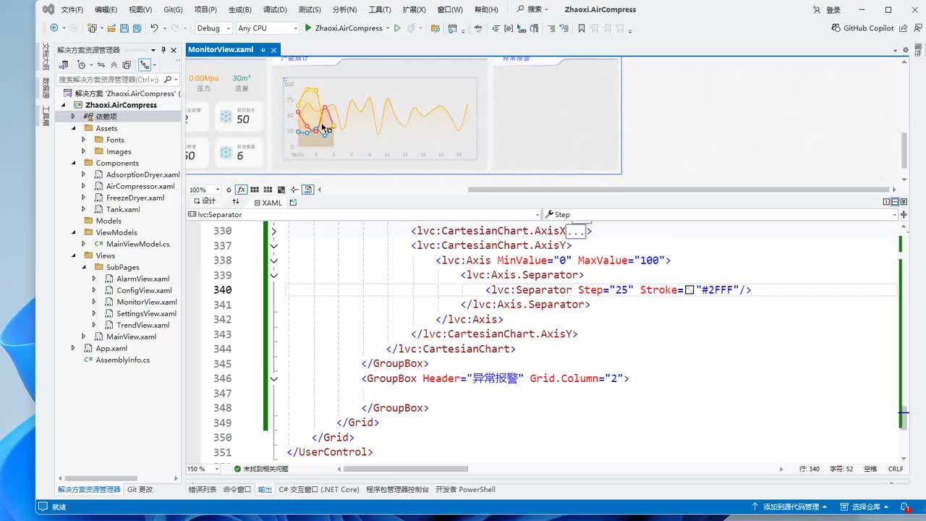The width and height of the screenshot is (926, 521).
Task: Toggle the fx effects button in designer
Action: pos(241,190)
